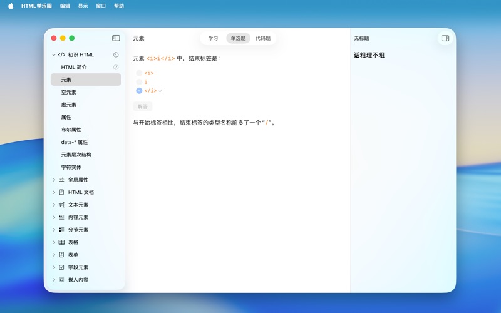
Task: Switch to the 学习 tab
Action: [213, 38]
